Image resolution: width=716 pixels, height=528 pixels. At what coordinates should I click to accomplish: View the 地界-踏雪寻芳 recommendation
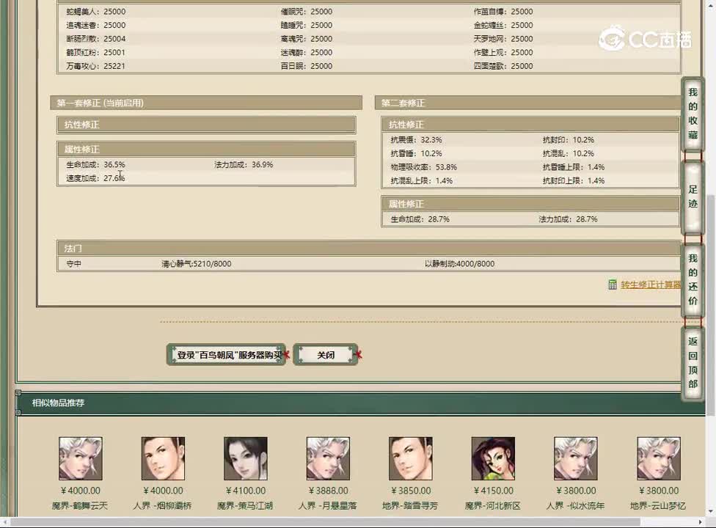click(x=410, y=458)
